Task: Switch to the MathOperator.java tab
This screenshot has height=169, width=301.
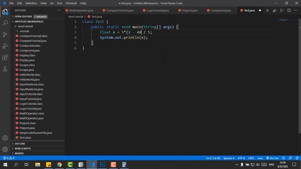Action: (81, 10)
